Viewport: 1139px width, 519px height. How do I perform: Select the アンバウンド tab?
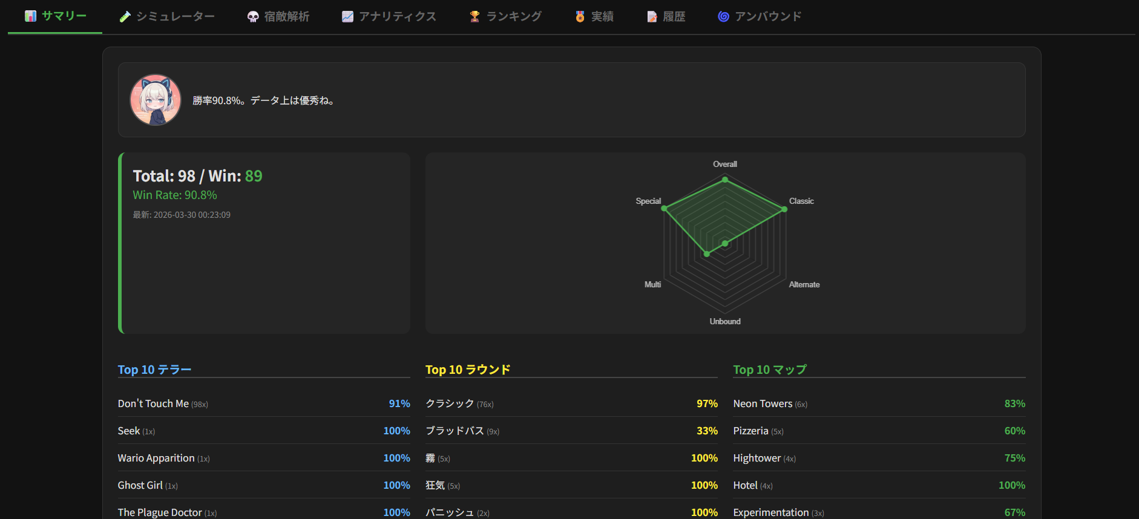(760, 17)
